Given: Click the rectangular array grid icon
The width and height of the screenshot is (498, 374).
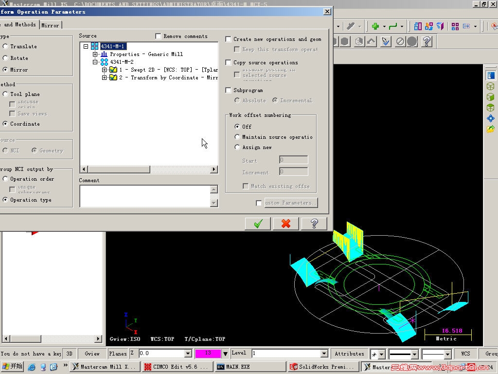Looking at the screenshot, I should (x=455, y=26).
